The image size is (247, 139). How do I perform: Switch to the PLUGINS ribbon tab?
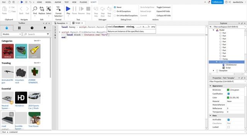tap(83, 2)
